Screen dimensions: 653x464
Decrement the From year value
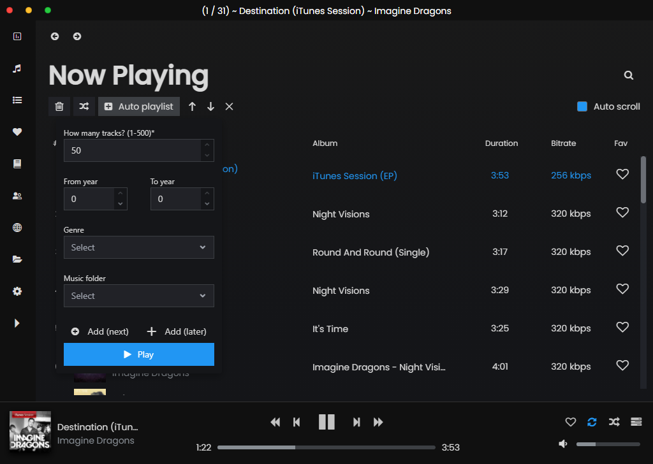(121, 204)
